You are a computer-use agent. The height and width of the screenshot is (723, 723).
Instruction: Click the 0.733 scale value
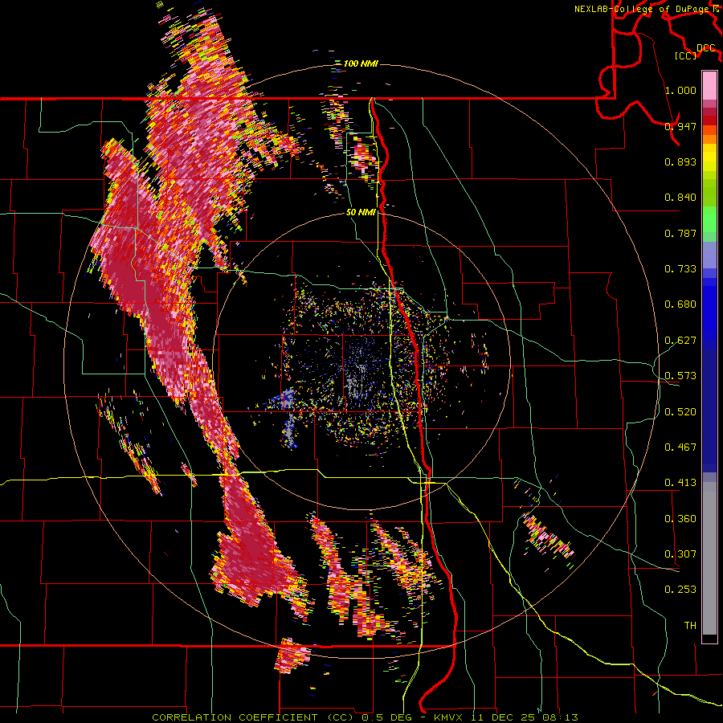tap(680, 269)
